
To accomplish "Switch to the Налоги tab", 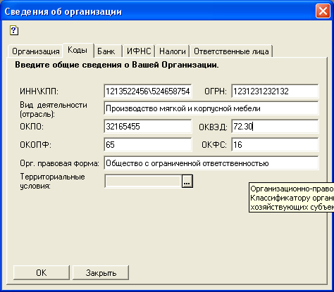I will (x=173, y=51).
